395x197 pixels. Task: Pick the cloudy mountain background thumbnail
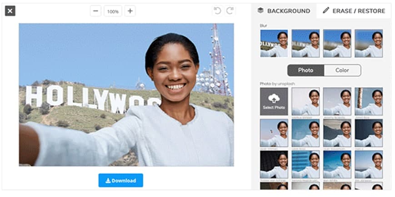(337, 133)
